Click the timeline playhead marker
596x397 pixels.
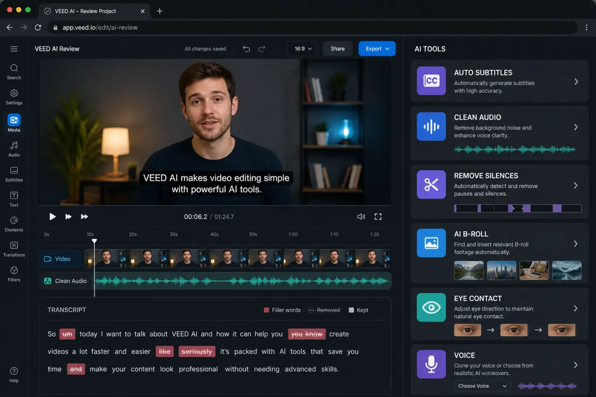95,241
